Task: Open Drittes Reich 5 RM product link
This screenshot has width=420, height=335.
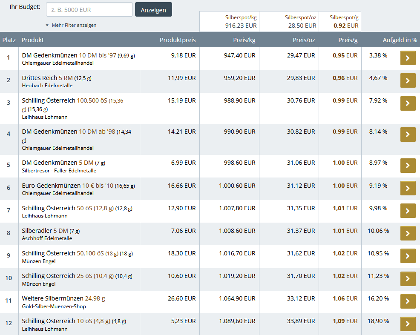Action: 57,78
